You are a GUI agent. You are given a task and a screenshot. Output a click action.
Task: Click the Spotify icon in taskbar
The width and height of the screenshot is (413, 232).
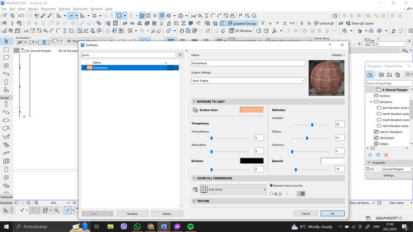pos(191,227)
